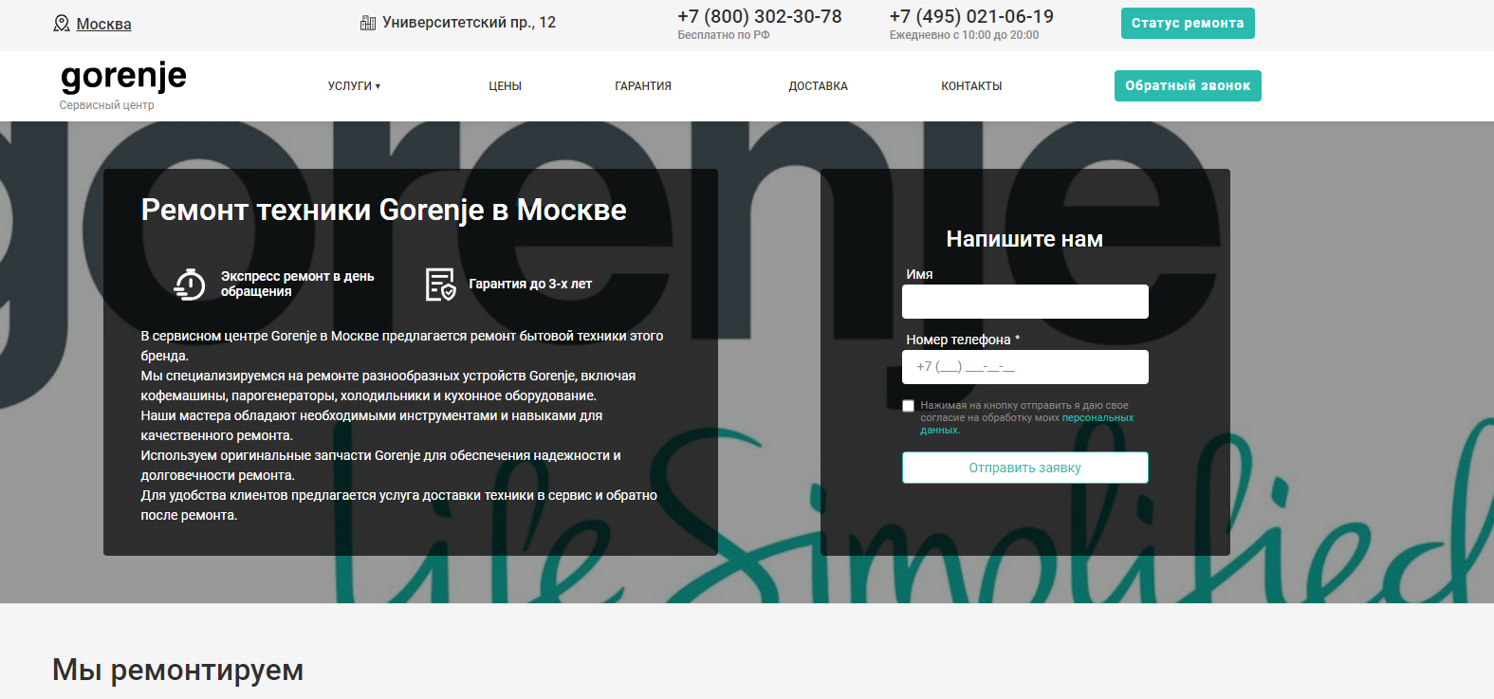Image resolution: width=1494 pixels, height=699 pixels.
Task: Expand the УСЛУГИ dropdown menu
Action: [x=354, y=86]
